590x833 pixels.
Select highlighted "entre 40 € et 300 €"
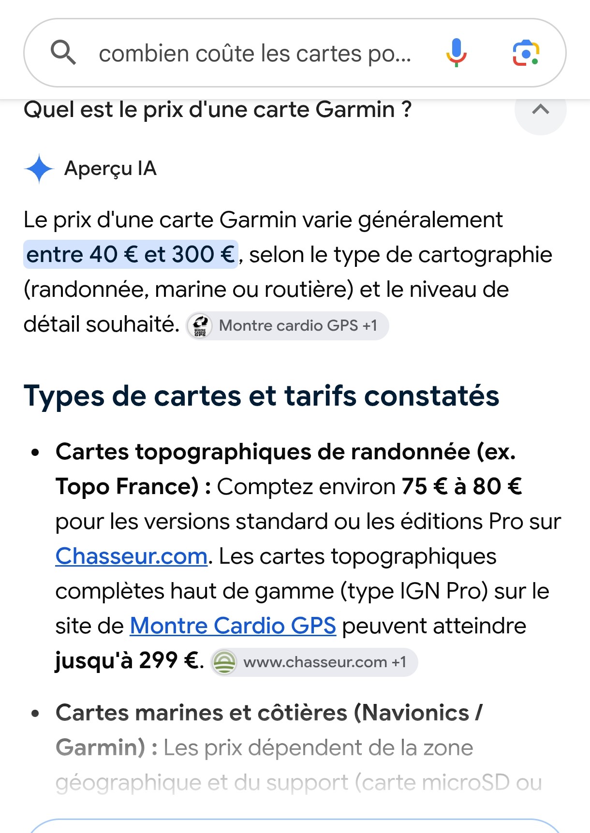(x=131, y=254)
